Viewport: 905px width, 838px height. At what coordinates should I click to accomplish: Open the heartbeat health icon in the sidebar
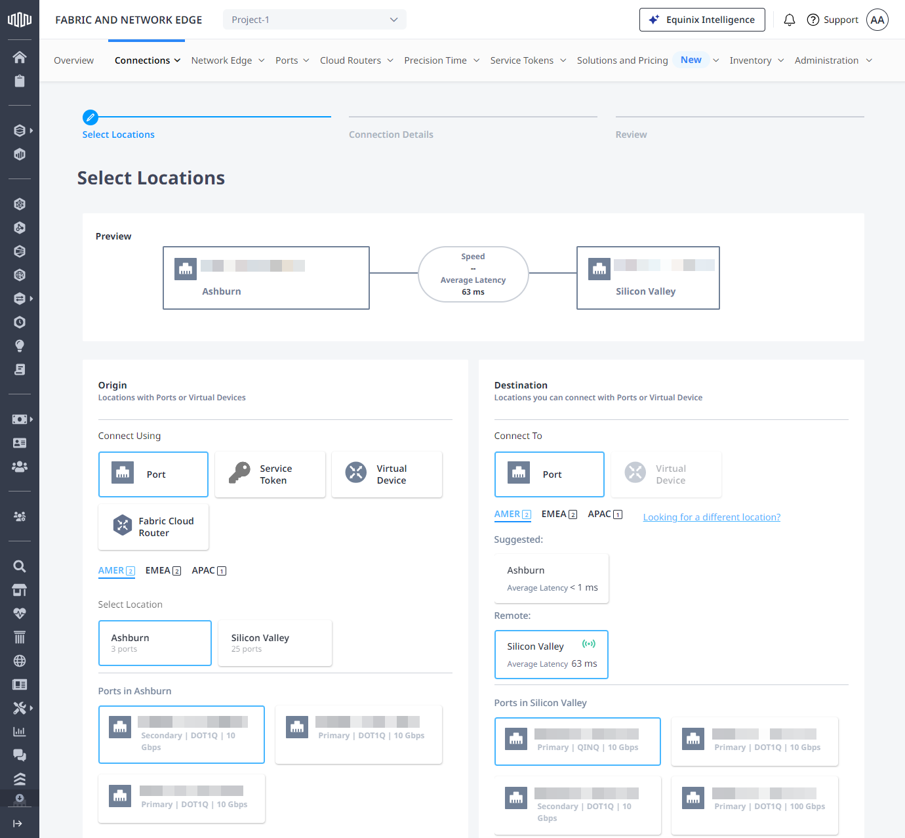pyautogui.click(x=20, y=614)
